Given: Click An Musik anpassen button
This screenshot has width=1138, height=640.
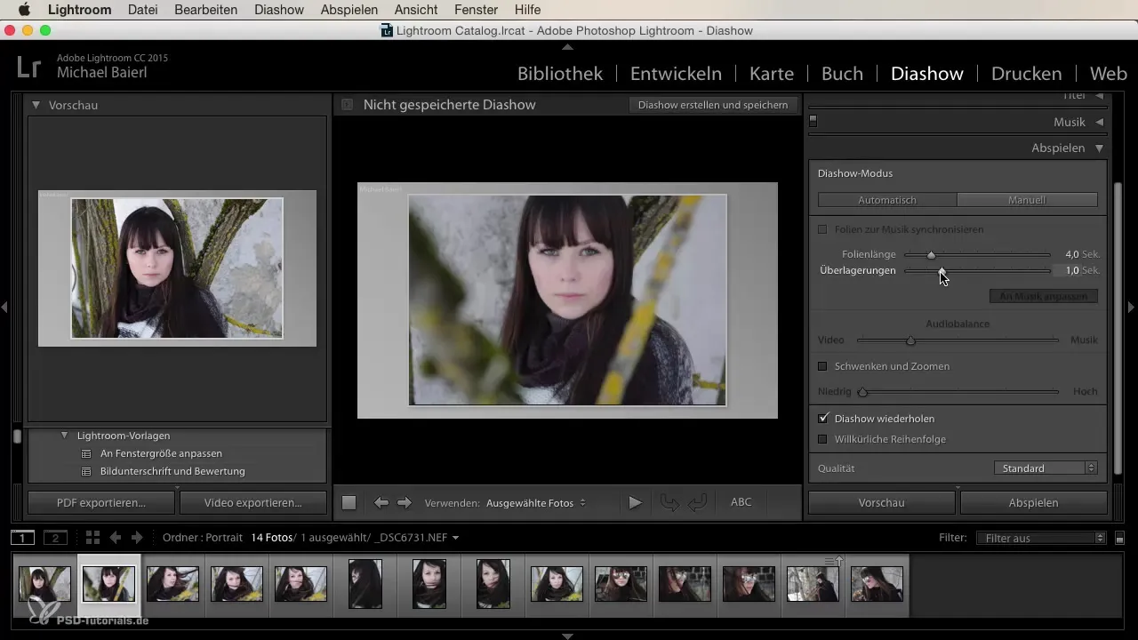Looking at the screenshot, I should [1044, 296].
